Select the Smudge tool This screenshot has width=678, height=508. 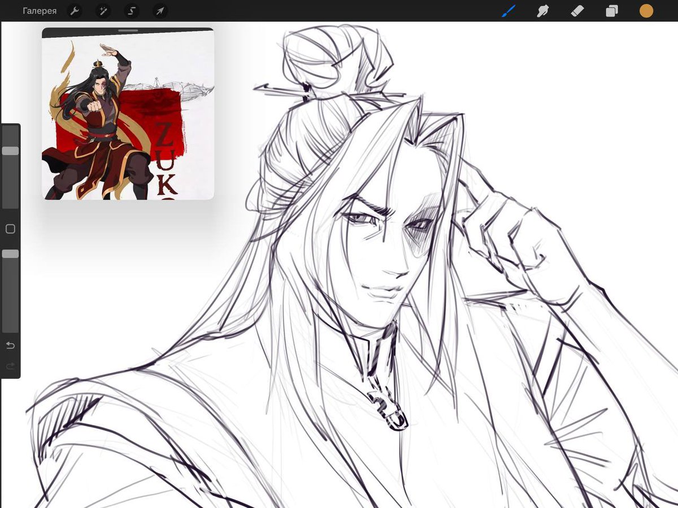[544, 11]
